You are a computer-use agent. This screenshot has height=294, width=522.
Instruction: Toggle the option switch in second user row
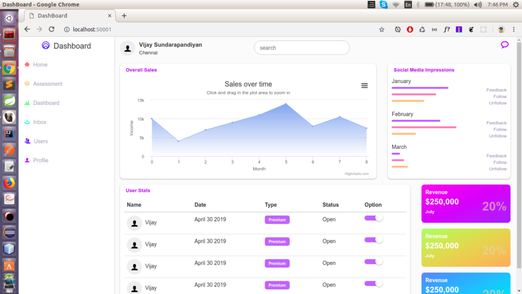tap(373, 240)
